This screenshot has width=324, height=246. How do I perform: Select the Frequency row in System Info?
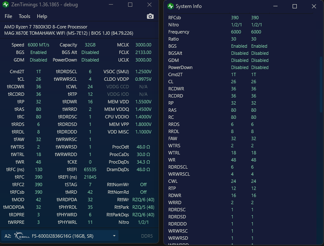tap(240, 32)
